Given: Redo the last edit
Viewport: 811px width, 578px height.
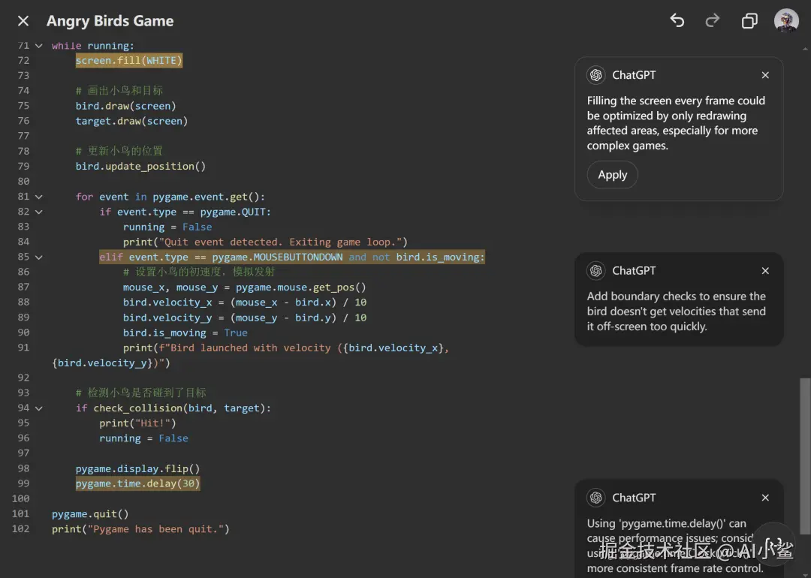Looking at the screenshot, I should click(x=713, y=21).
